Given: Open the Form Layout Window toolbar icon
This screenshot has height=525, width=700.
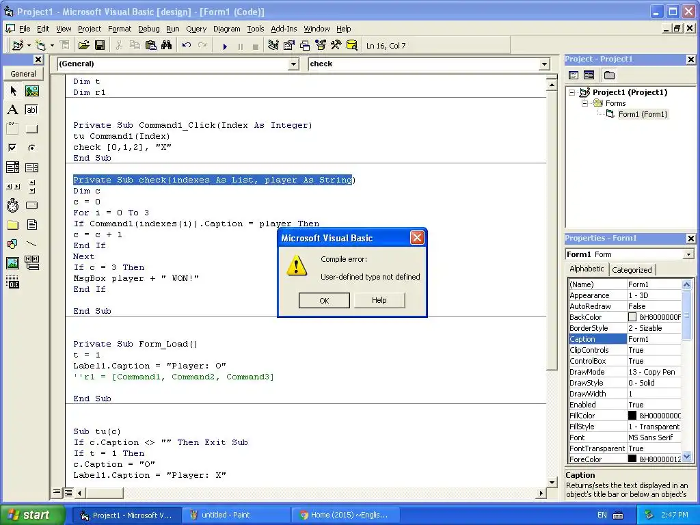Looking at the screenshot, I should (x=305, y=45).
